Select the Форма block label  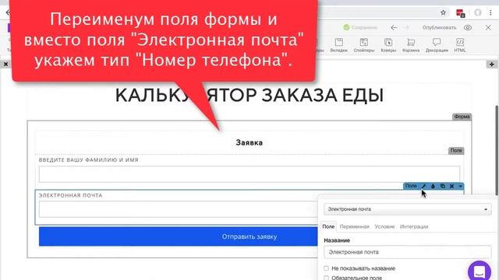click(x=462, y=117)
